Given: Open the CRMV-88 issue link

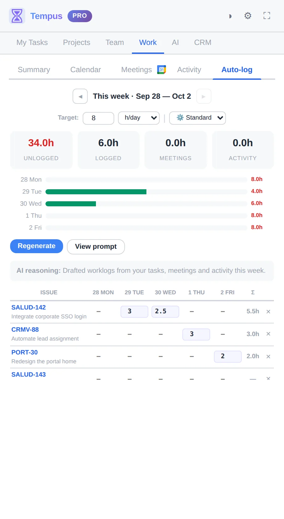Looking at the screenshot, I should (x=25, y=329).
